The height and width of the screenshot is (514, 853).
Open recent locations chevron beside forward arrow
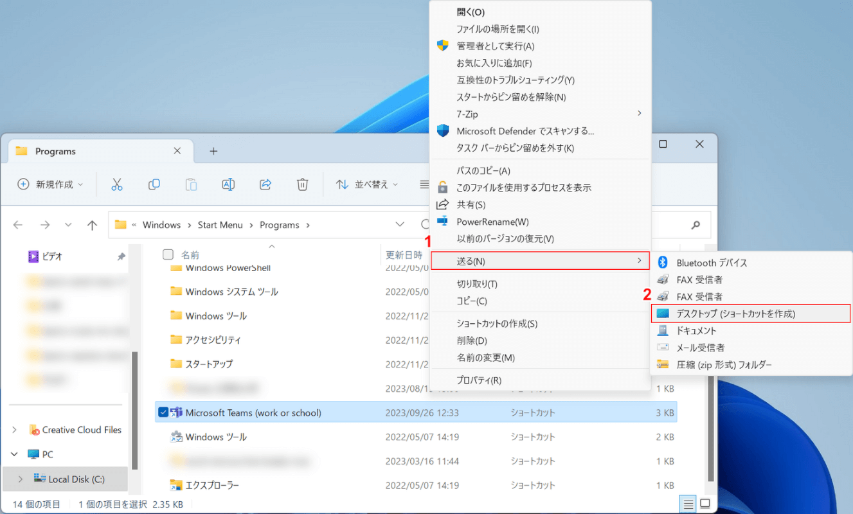pos(68,225)
